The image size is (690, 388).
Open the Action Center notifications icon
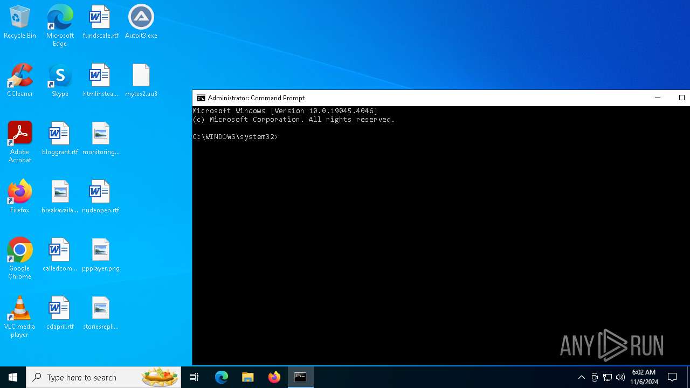pyautogui.click(x=672, y=377)
